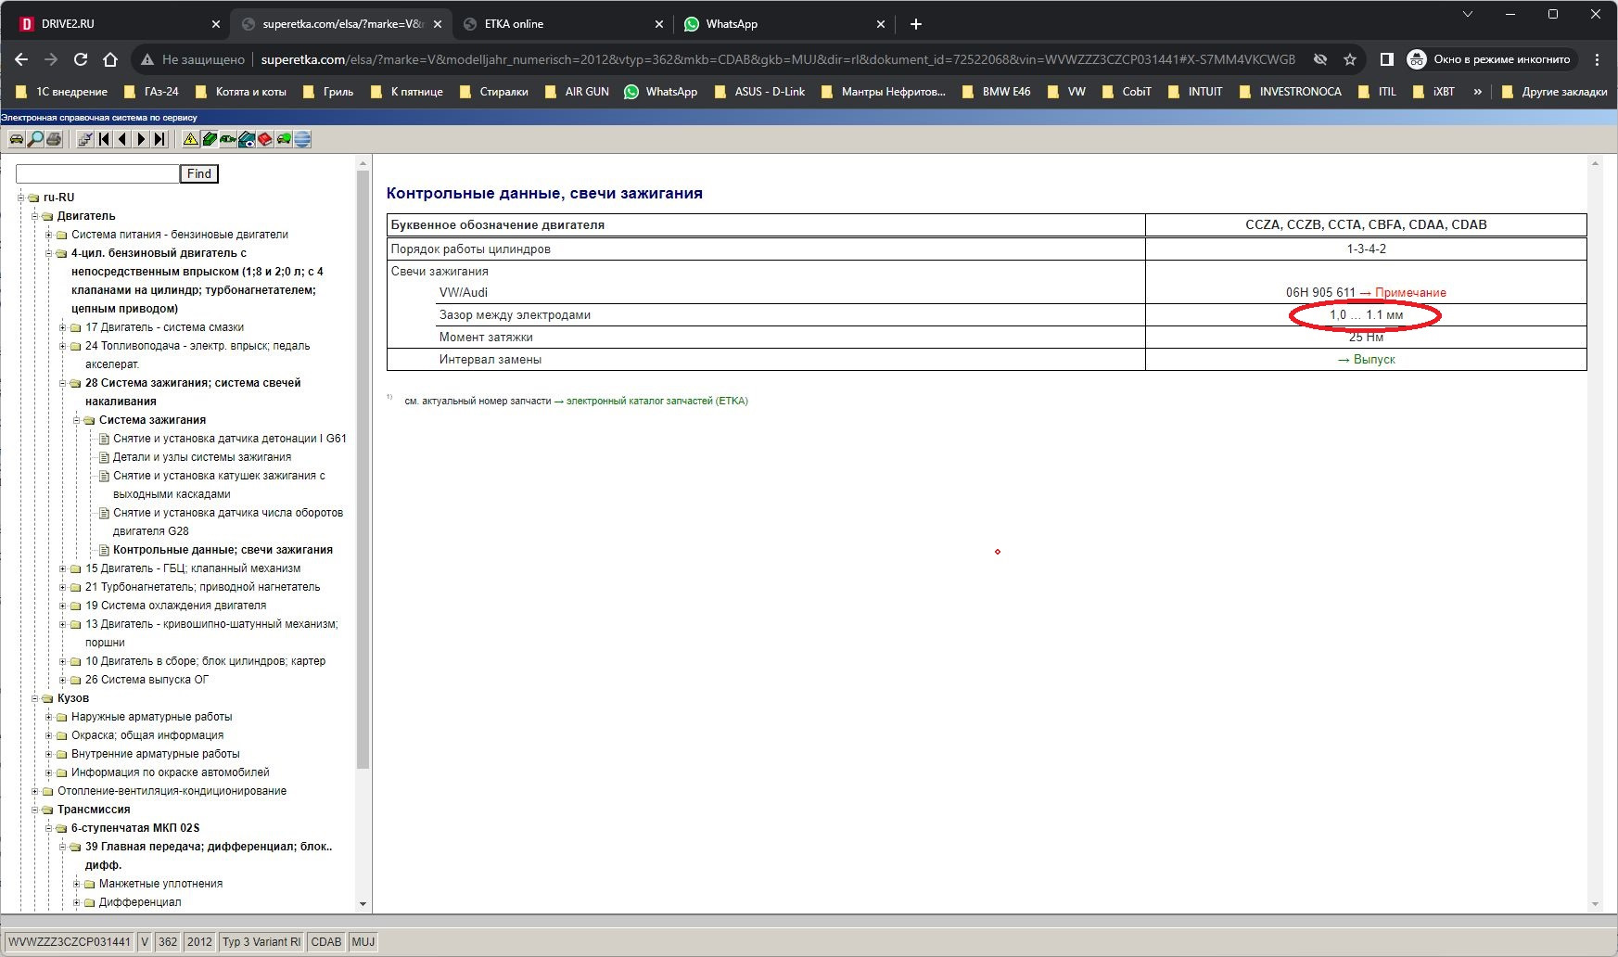Click the printer icon in ELSA toolbar
This screenshot has width=1618, height=957.
coord(54,139)
